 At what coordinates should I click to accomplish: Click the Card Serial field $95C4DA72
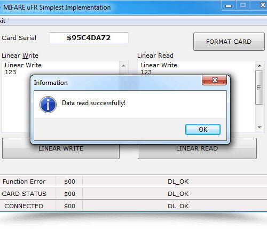[x=89, y=37]
